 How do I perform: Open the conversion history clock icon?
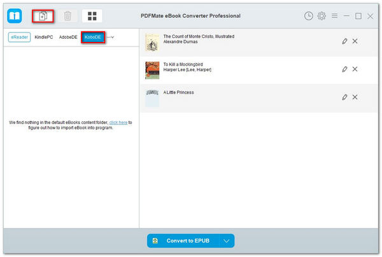(x=308, y=16)
